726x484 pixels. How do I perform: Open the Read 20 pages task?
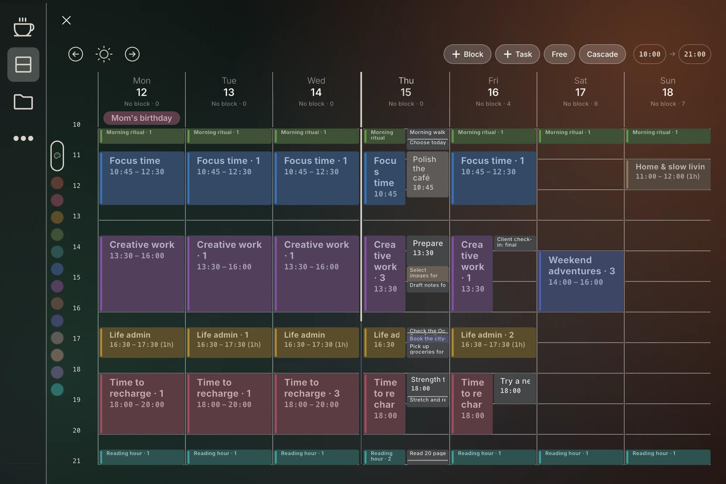tap(428, 454)
